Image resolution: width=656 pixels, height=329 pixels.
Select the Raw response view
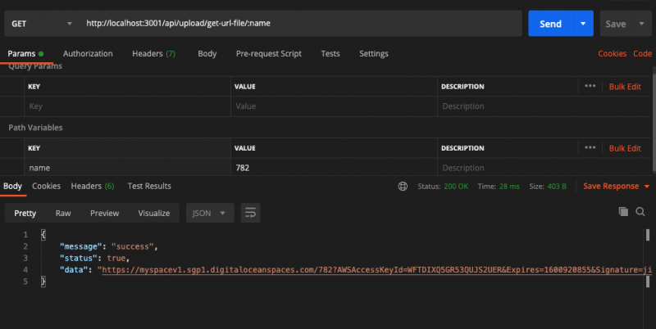point(63,213)
